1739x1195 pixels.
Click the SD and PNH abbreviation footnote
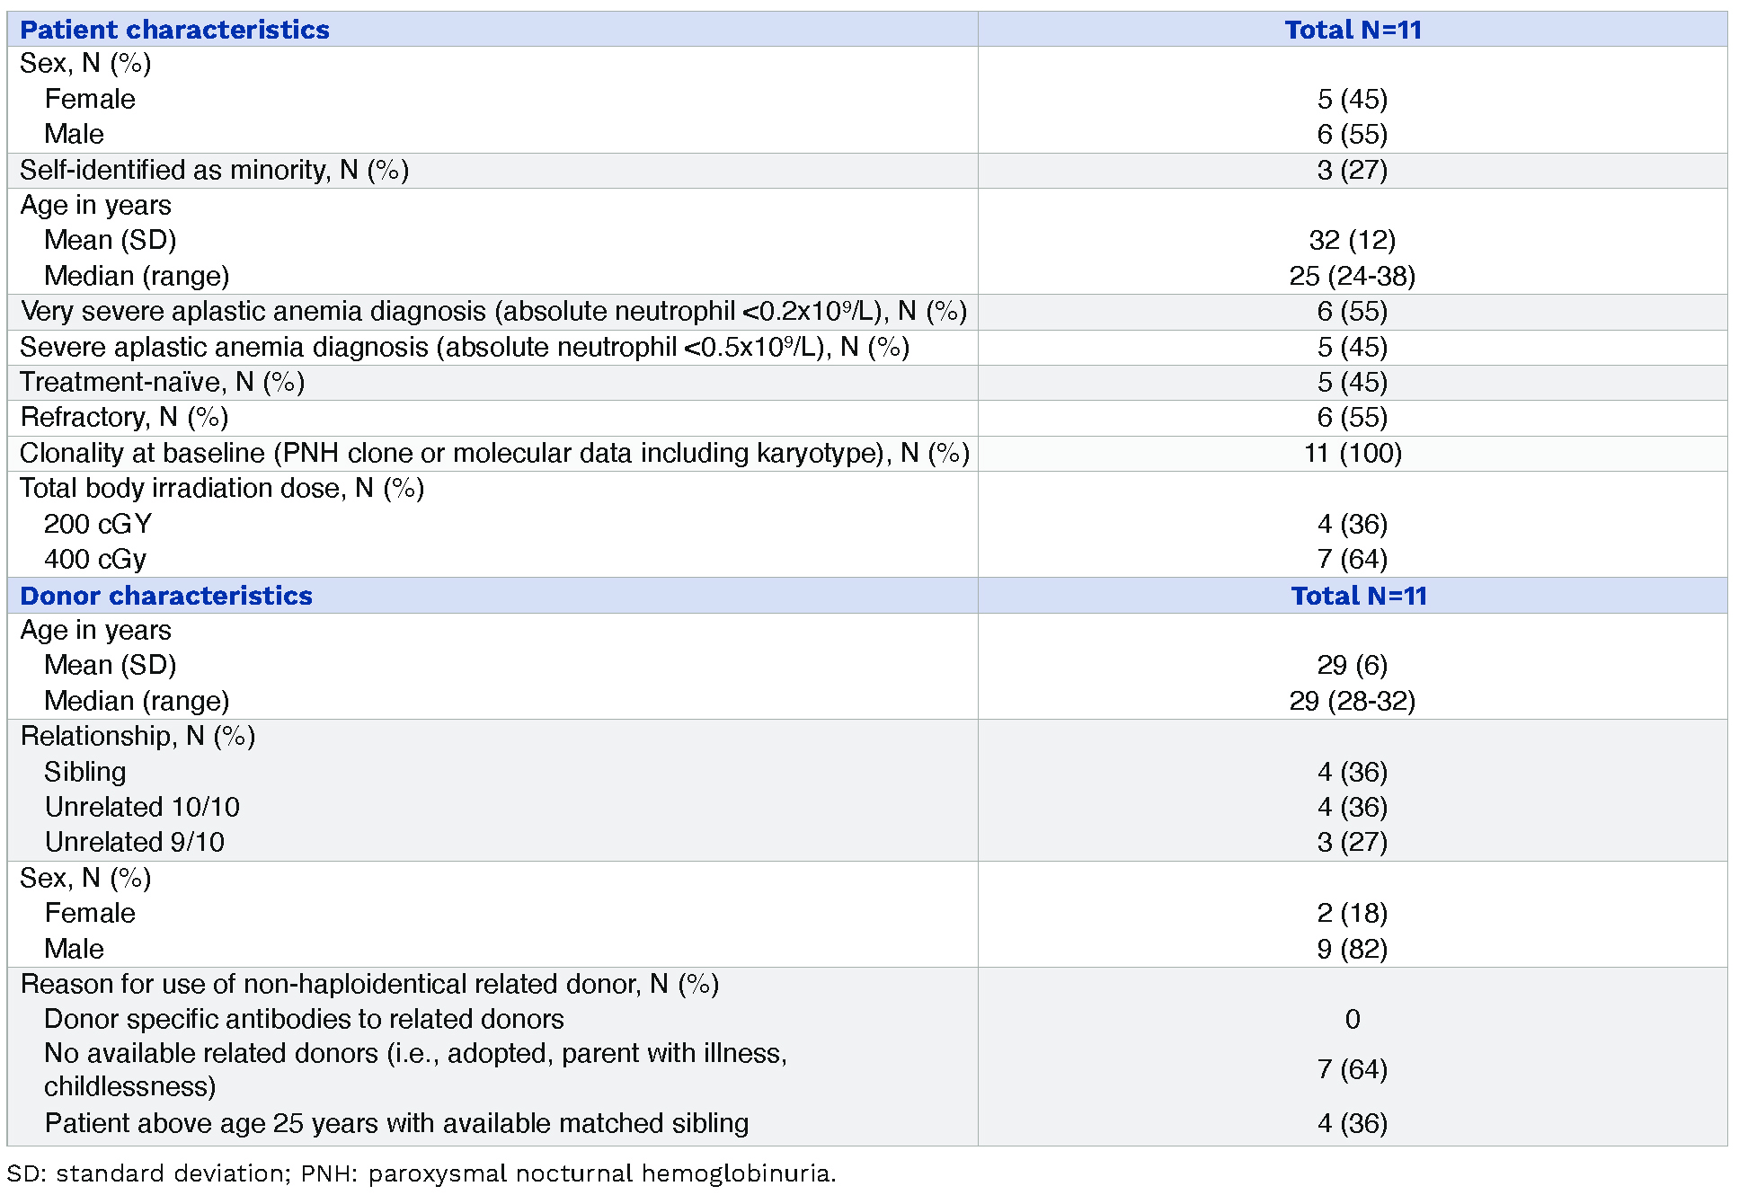pyautogui.click(x=421, y=1173)
